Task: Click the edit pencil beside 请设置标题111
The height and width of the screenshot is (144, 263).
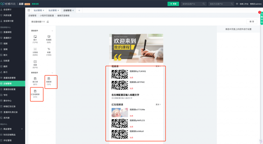Action: coord(48,22)
